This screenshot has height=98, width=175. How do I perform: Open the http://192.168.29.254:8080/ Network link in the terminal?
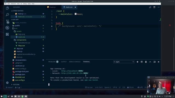click(75, 73)
